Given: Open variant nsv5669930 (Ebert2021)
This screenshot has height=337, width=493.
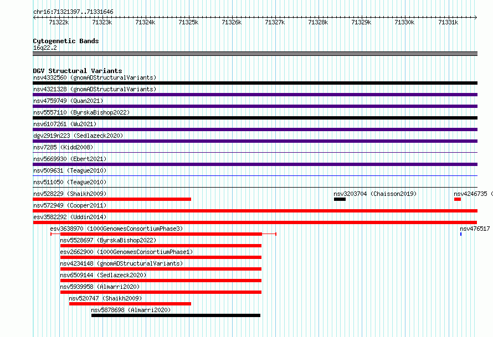Looking at the screenshot, I should pyautogui.click(x=70, y=159).
